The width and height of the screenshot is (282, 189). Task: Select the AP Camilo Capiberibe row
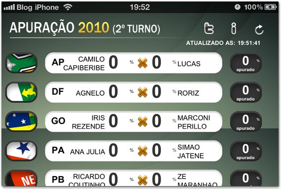134,63
